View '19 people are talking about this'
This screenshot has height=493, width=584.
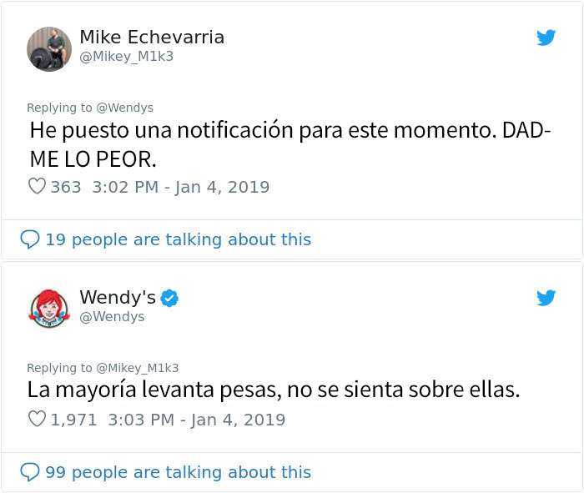click(x=178, y=239)
